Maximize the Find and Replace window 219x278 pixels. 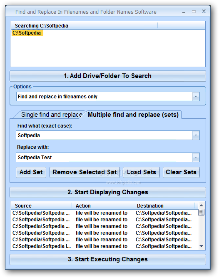click(194, 12)
